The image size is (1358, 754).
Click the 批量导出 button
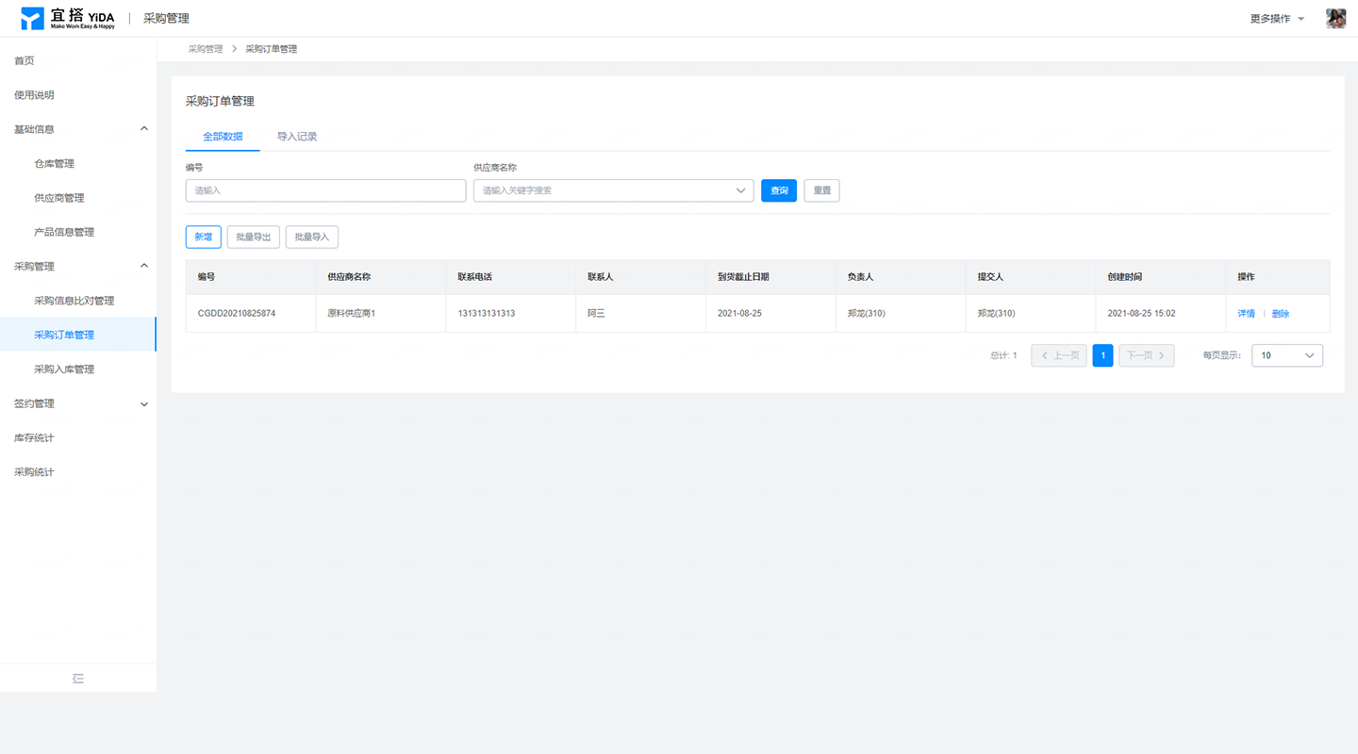[x=254, y=237]
